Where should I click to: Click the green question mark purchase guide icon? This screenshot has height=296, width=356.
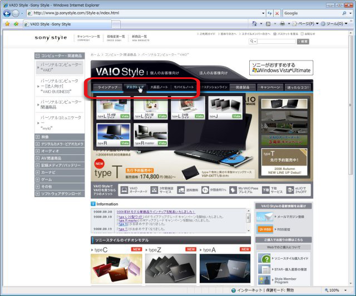pos(264,258)
